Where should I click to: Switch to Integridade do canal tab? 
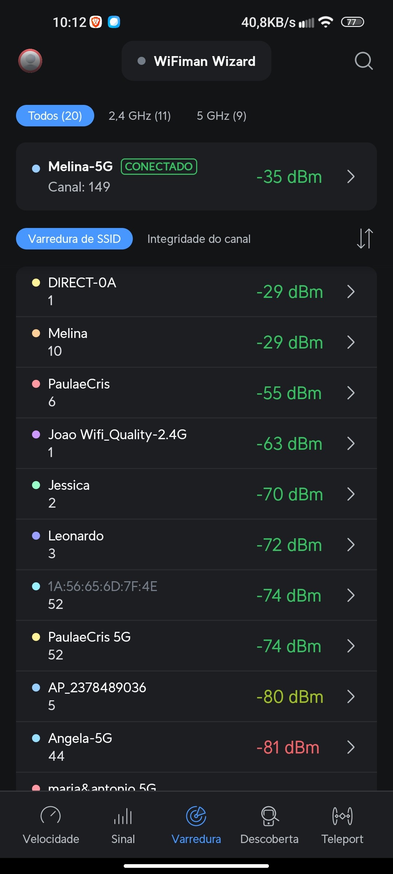click(199, 239)
